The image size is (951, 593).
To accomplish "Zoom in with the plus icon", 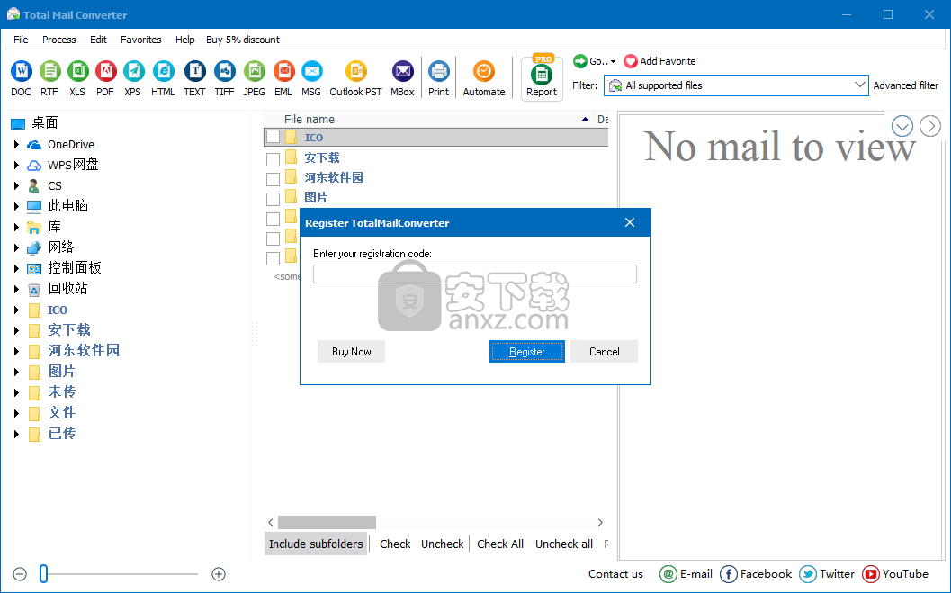I will [219, 574].
